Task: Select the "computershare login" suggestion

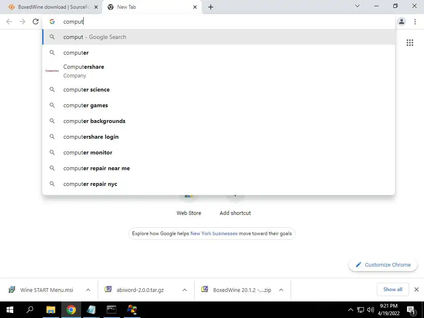Action: pyautogui.click(x=219, y=137)
